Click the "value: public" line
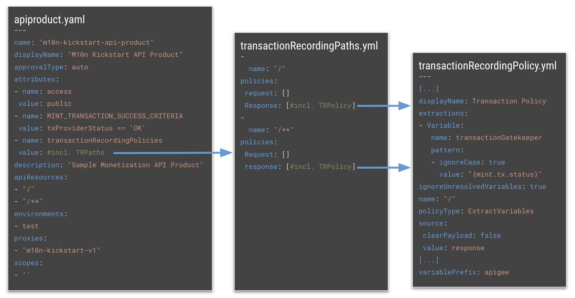575x298 pixels. tap(45, 104)
